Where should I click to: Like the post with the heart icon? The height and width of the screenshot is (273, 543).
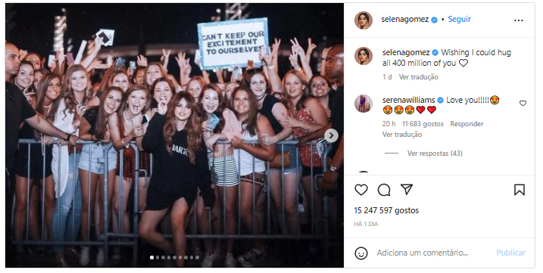pos(361,190)
